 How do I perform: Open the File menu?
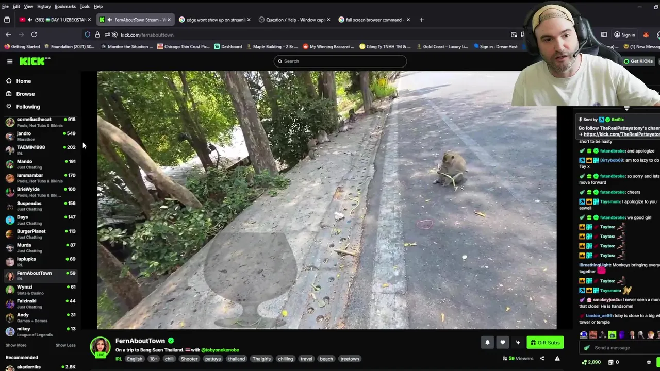pyautogui.click(x=5, y=6)
